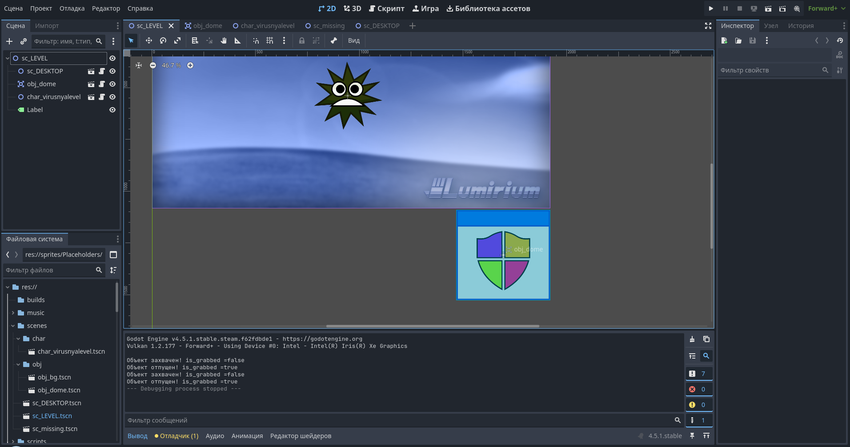The width and height of the screenshot is (850, 447).
Task: Activate the Ruler measurement tool
Action: 238,40
